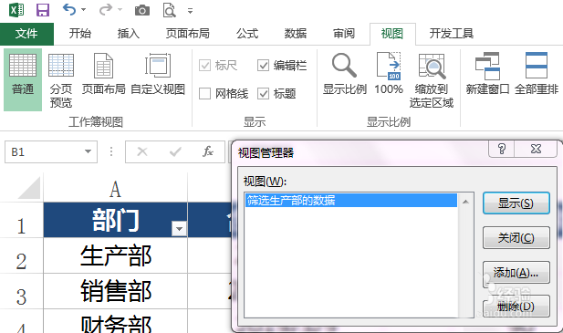Click the cell containing 生产部

tap(115, 255)
